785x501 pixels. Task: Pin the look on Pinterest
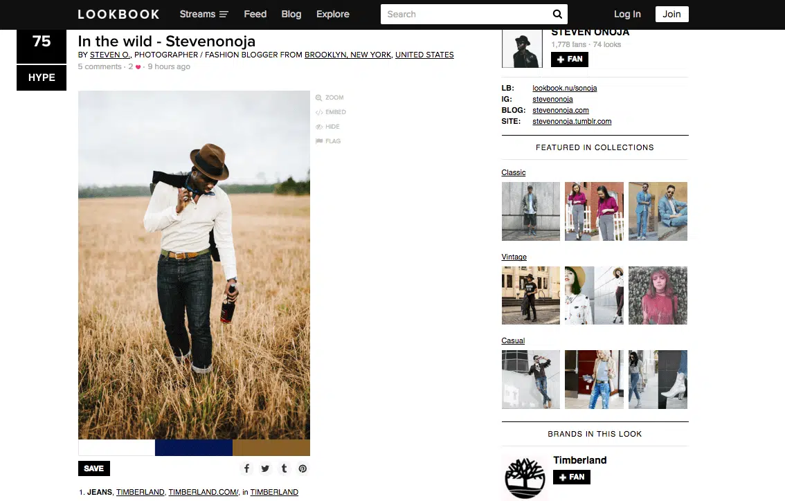(303, 468)
